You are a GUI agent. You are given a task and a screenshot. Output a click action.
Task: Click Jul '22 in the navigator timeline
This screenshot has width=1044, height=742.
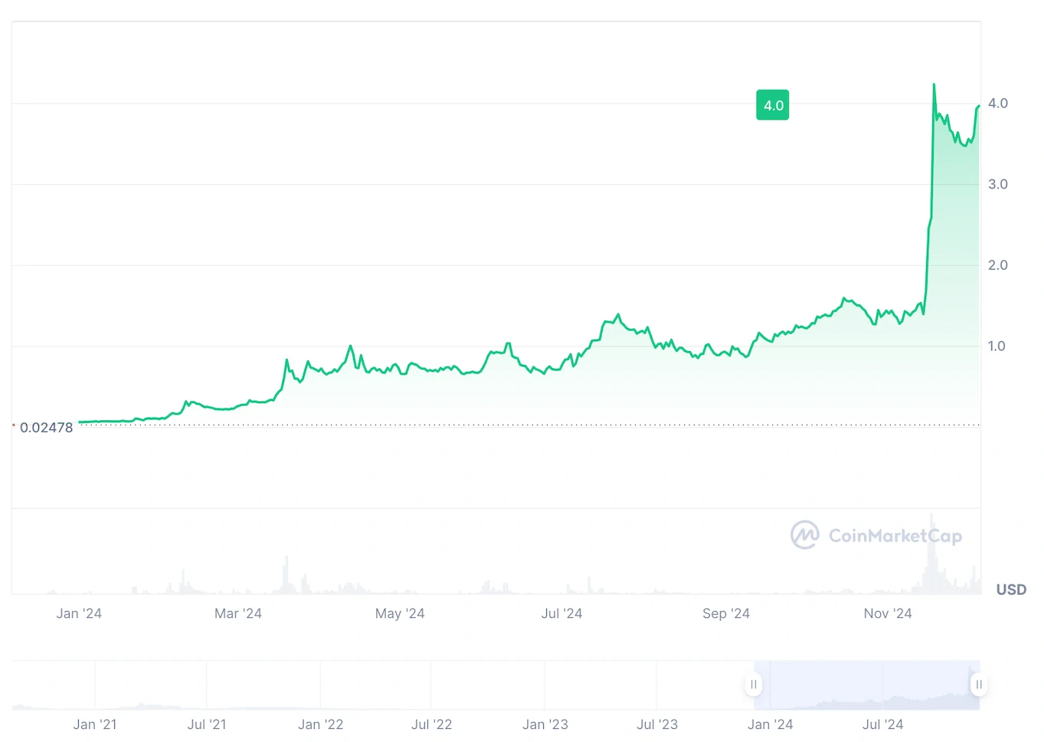[x=431, y=724]
